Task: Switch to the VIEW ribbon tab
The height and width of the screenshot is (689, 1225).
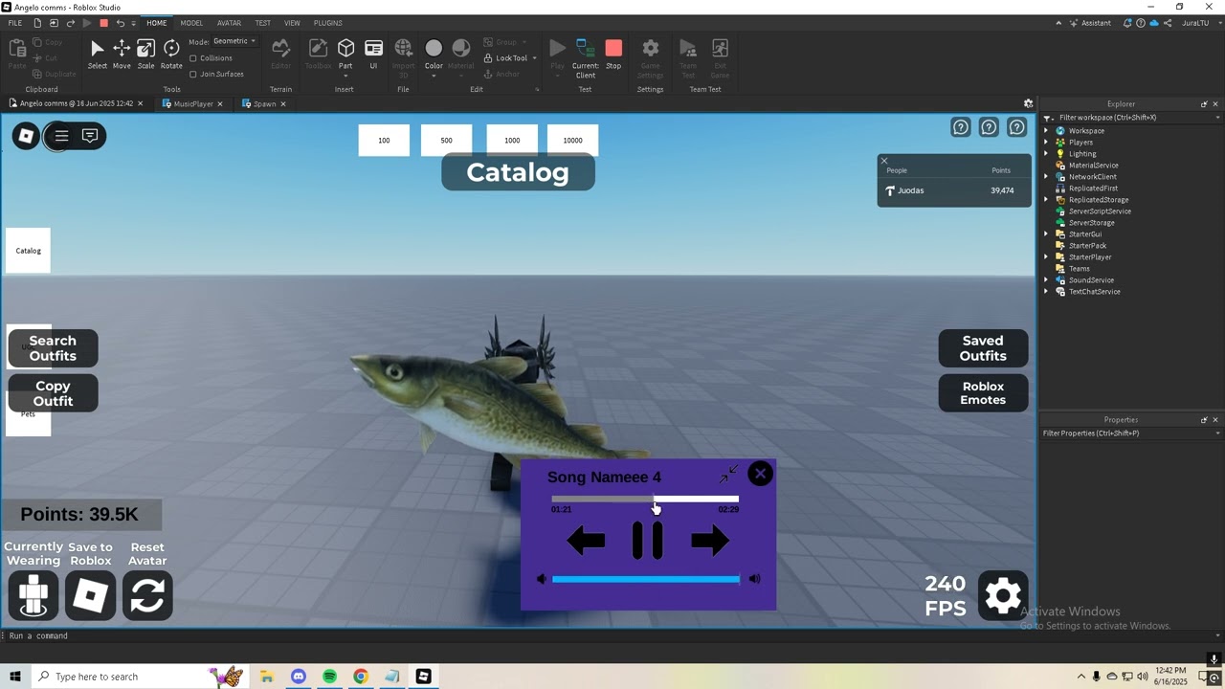Action: (x=292, y=23)
